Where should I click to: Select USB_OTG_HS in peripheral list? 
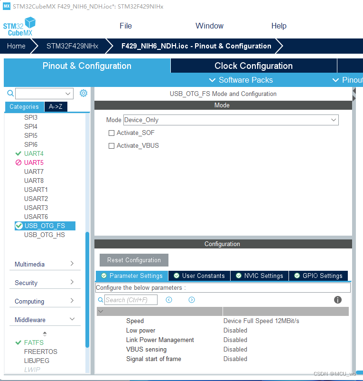pos(45,235)
